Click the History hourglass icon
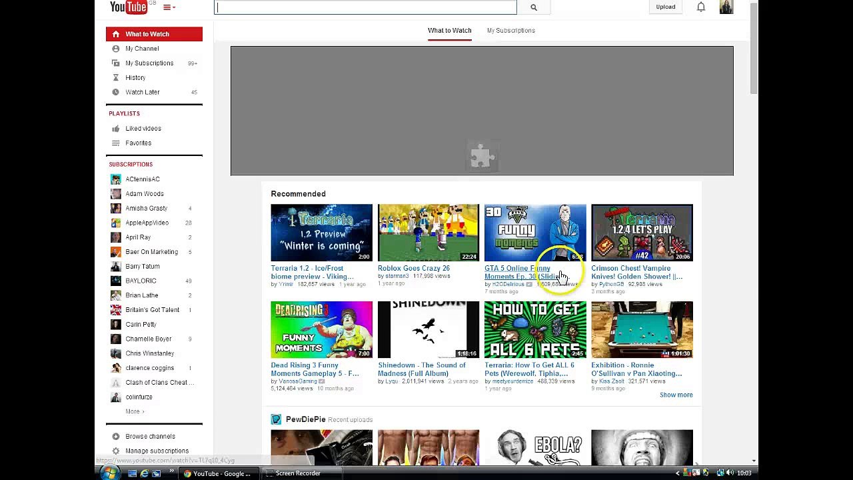This screenshot has height=480, width=853. click(116, 78)
